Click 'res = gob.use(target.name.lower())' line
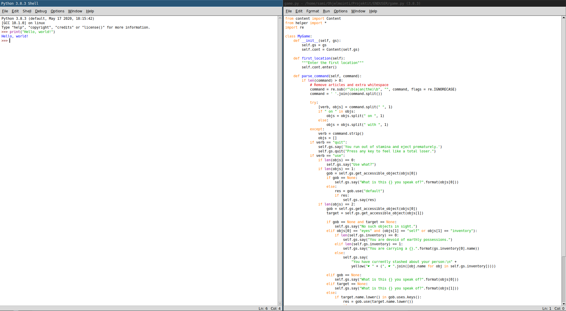 [378, 302]
